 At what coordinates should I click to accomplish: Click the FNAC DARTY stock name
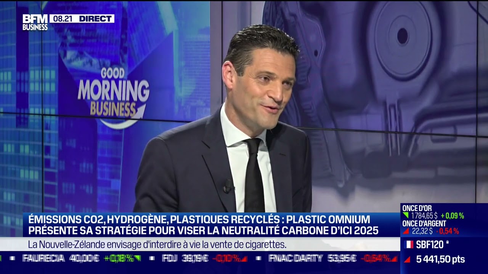[295, 258]
